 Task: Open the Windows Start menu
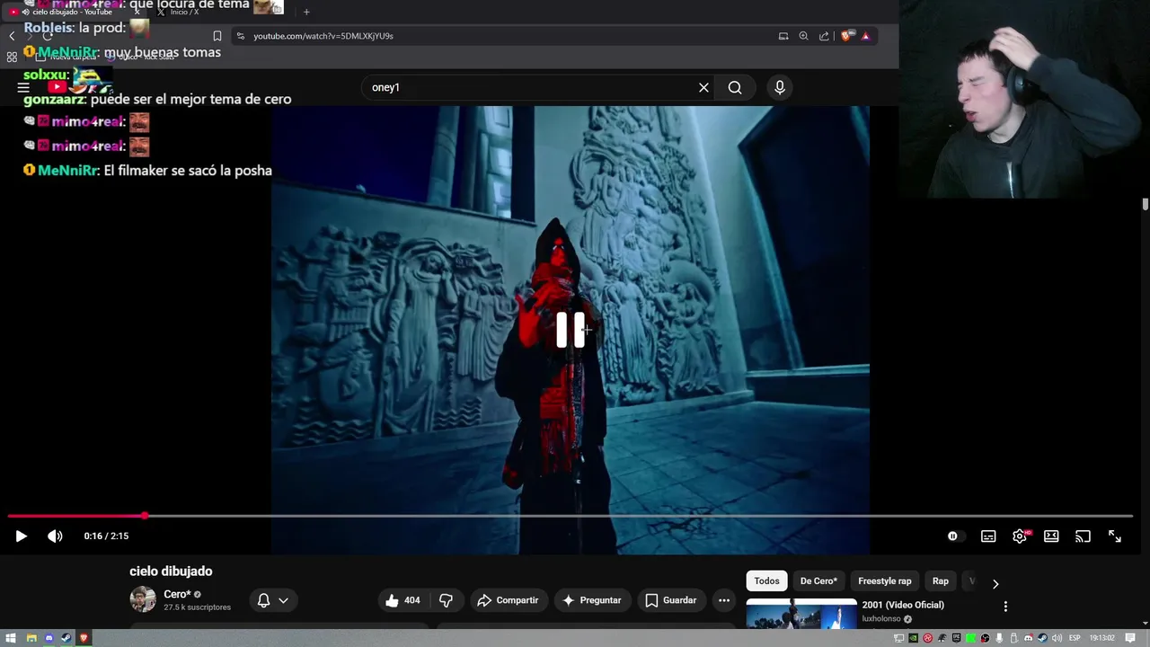11,638
